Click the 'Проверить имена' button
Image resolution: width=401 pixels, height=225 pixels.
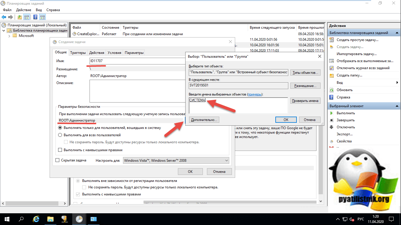click(305, 101)
